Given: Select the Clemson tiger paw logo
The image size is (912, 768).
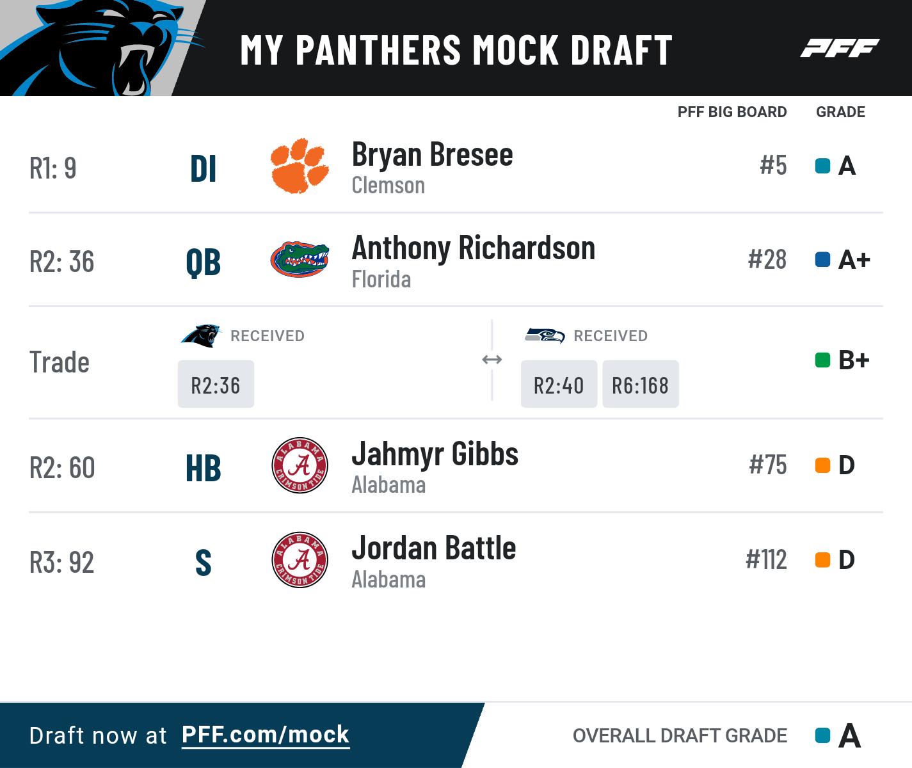Looking at the screenshot, I should 300,166.
